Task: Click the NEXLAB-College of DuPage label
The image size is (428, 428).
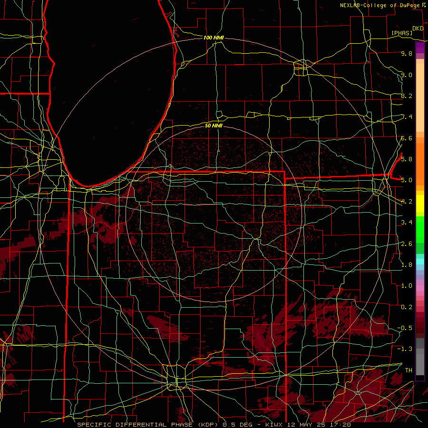Action: coord(379,5)
